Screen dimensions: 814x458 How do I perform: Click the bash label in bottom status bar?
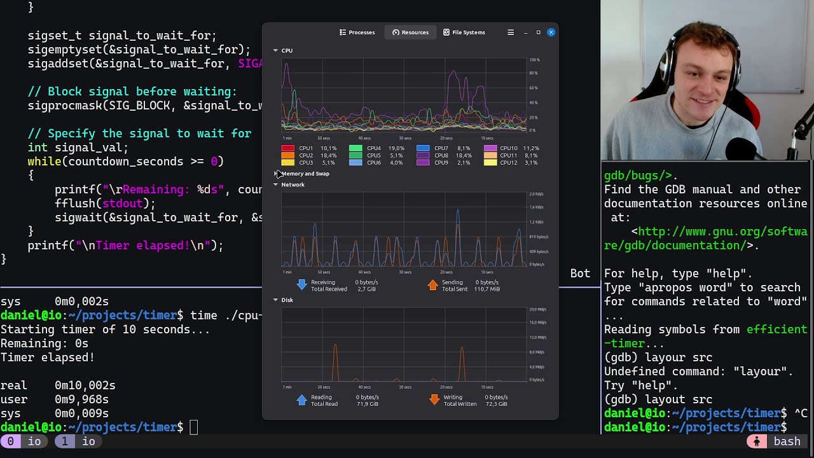point(787,441)
